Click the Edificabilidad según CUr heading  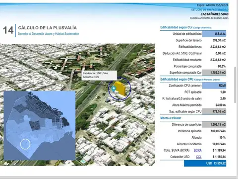coord(186,27)
